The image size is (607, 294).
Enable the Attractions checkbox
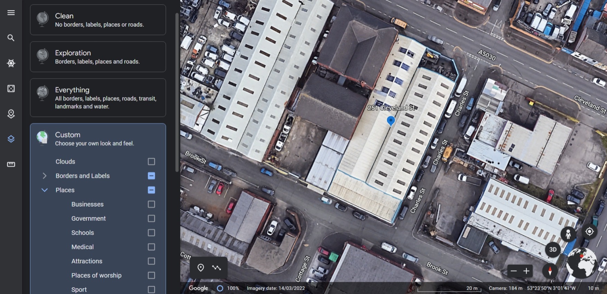tap(151, 261)
